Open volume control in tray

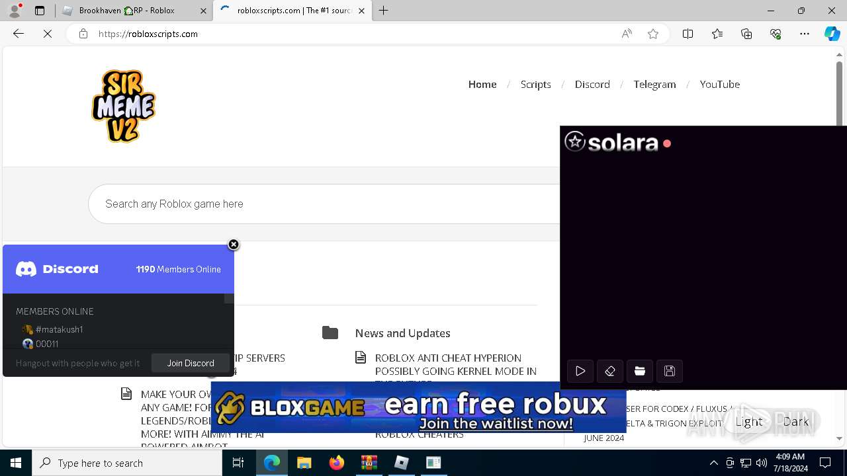tap(762, 463)
